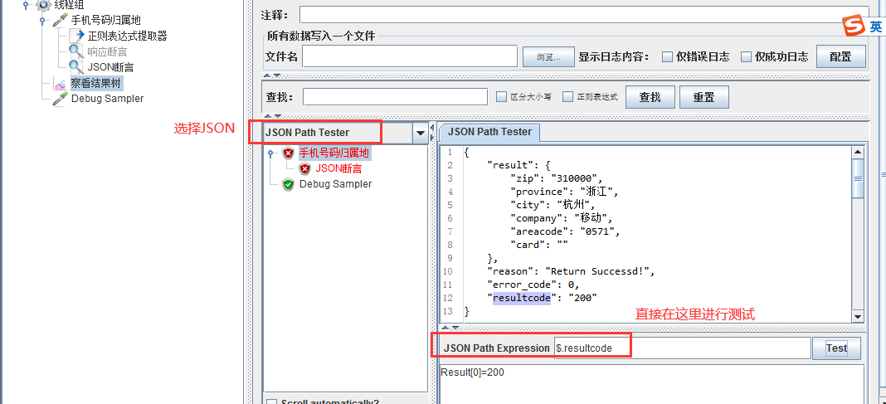Select Debug Sampler in the test plan tree
The width and height of the screenshot is (886, 404).
(107, 99)
